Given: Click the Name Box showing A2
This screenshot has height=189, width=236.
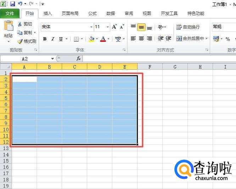Looking at the screenshot, I should click(x=25, y=59).
